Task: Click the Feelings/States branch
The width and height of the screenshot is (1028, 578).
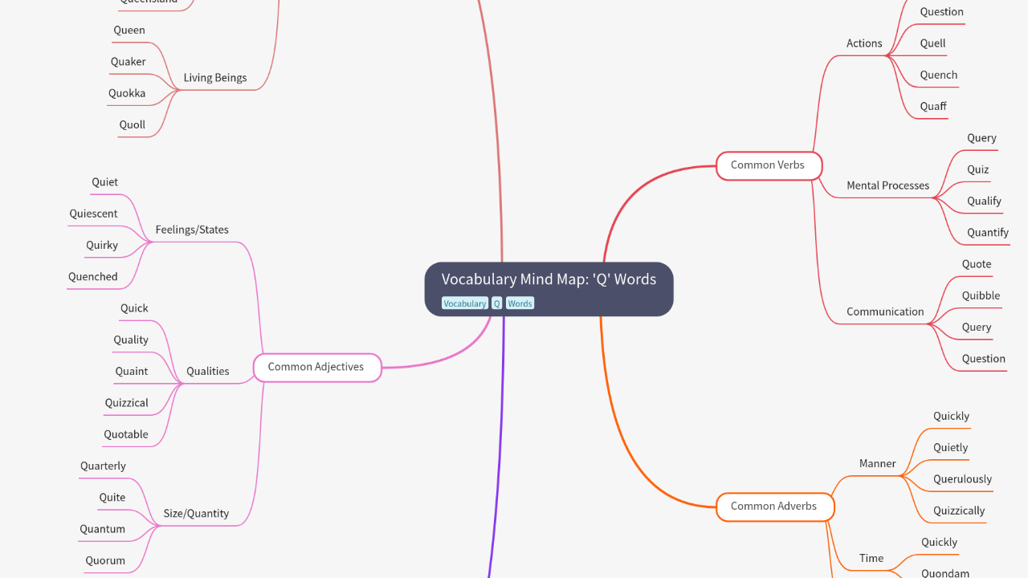Action: (192, 230)
